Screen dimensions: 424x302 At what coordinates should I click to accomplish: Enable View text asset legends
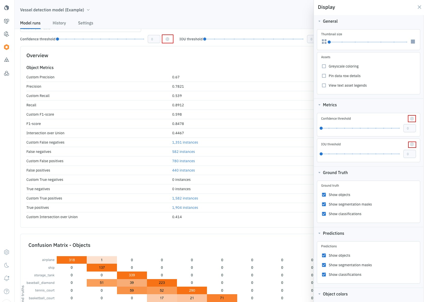click(x=324, y=85)
